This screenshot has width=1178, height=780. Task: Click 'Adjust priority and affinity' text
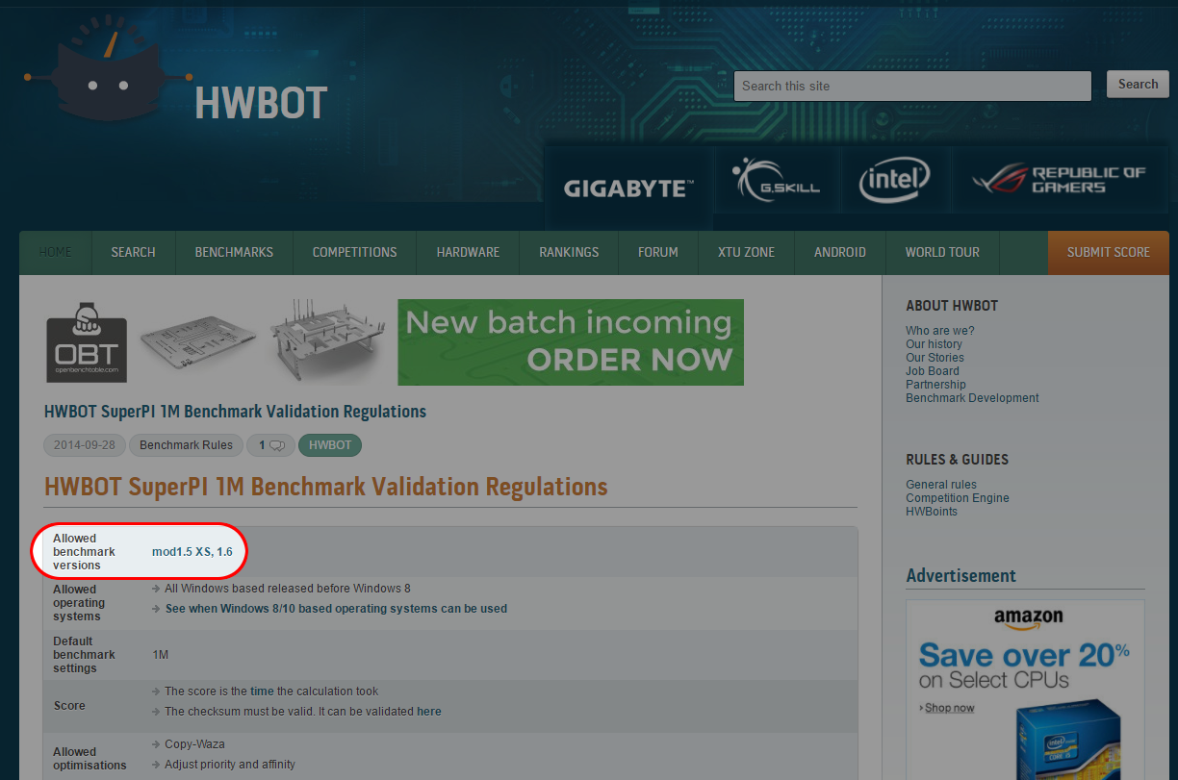click(230, 765)
